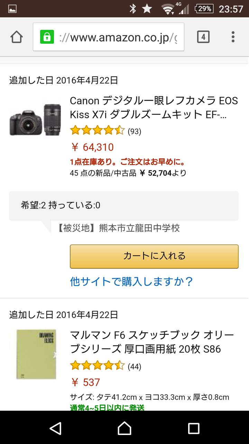Tap the Canon camera product thumbnail
The height and width of the screenshot is (444, 249).
point(35,120)
